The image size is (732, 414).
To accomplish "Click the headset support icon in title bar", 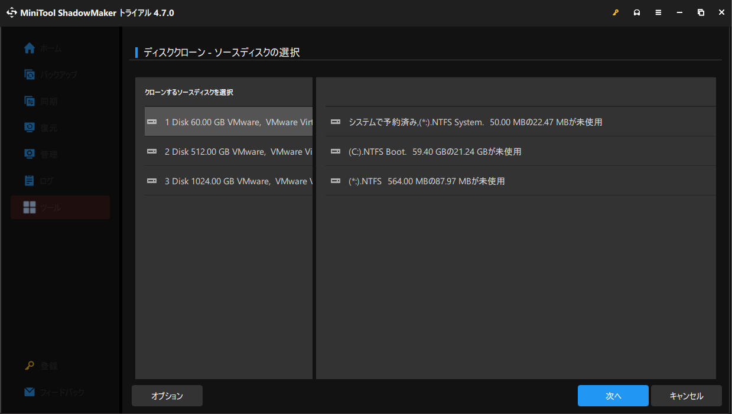I will pyautogui.click(x=637, y=12).
